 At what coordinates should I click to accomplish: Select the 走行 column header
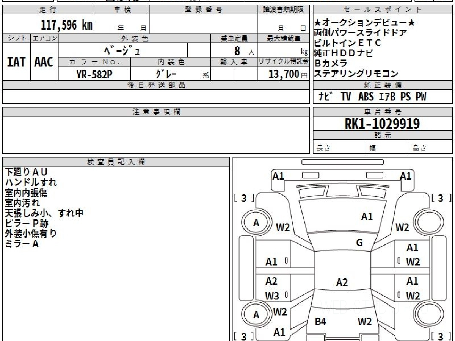(48, 10)
